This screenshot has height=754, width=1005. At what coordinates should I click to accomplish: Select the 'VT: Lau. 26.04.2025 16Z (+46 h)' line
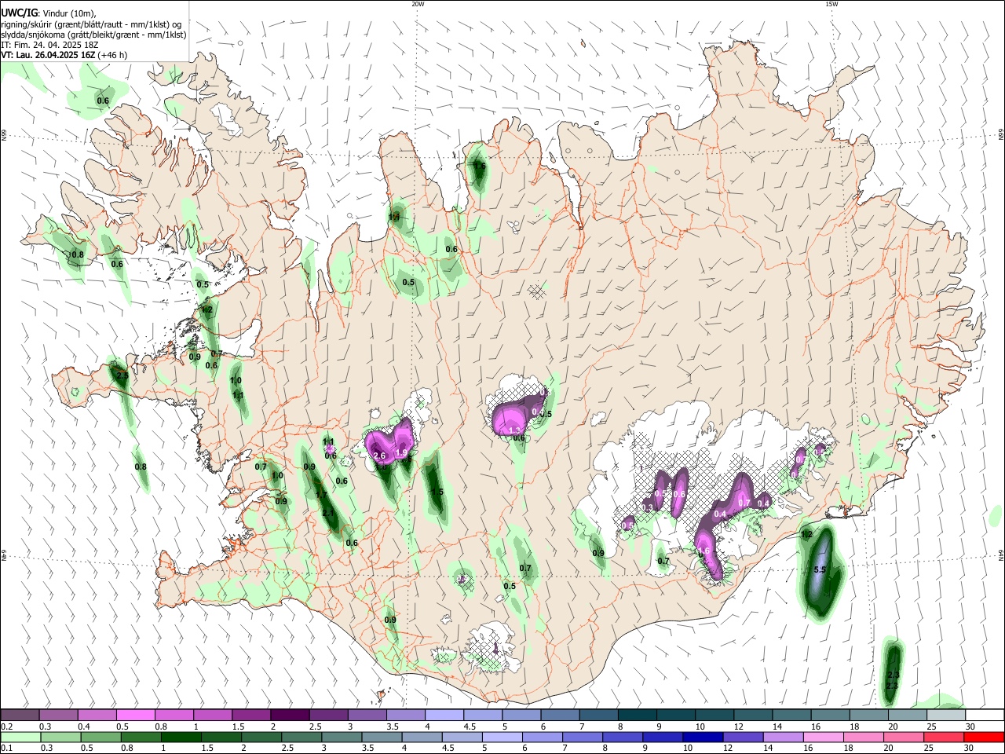tap(64, 55)
